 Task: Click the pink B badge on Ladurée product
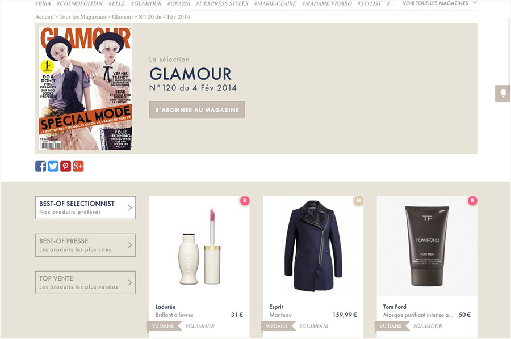click(x=244, y=201)
